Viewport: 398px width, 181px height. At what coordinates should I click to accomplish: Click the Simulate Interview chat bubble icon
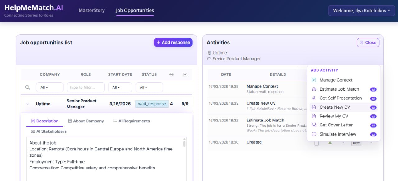(314, 134)
